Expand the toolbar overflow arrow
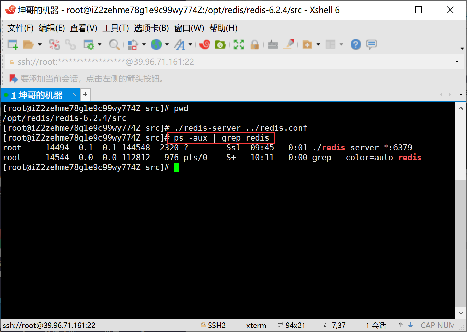 [462, 49]
